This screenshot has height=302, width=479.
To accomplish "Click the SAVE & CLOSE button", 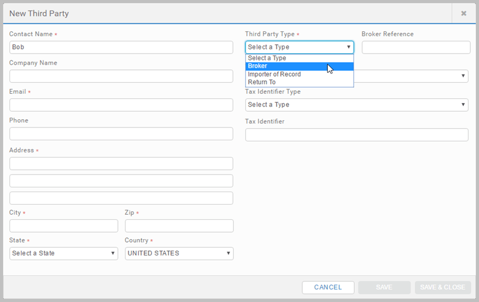I will pyautogui.click(x=443, y=287).
